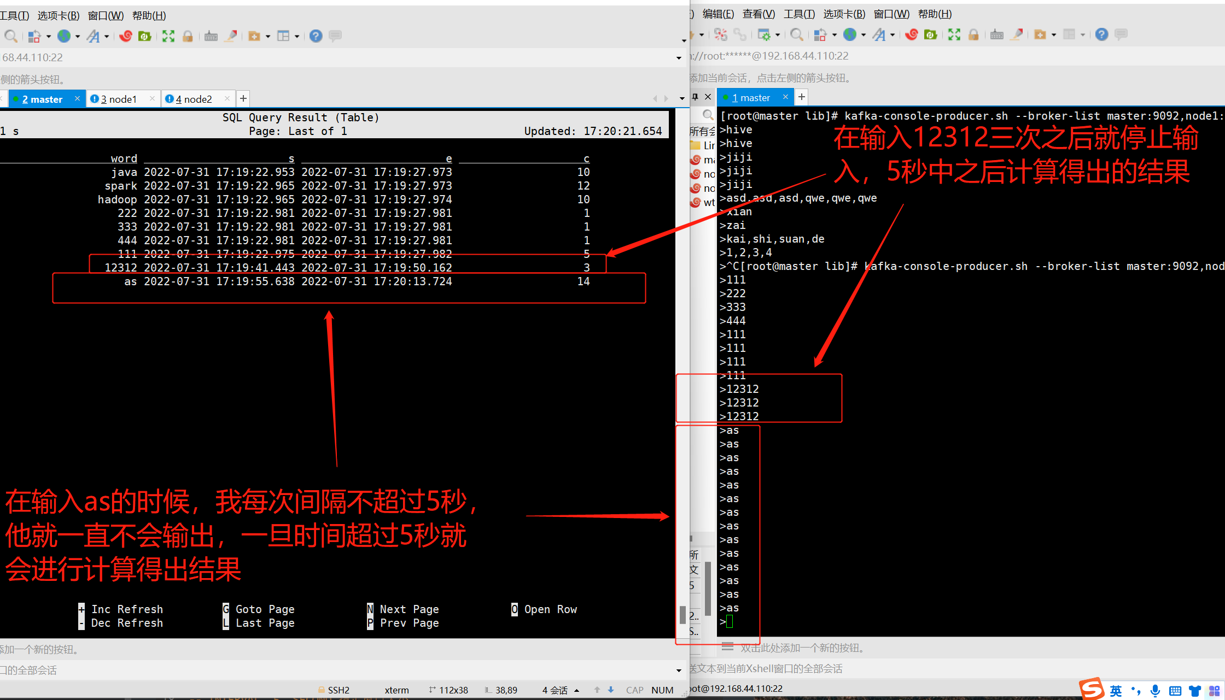Click the Xftp green icon in left window toolbar
This screenshot has width=1225, height=700.
tap(144, 36)
